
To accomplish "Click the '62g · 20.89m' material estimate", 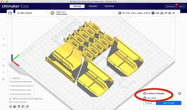I will point(152,98).
